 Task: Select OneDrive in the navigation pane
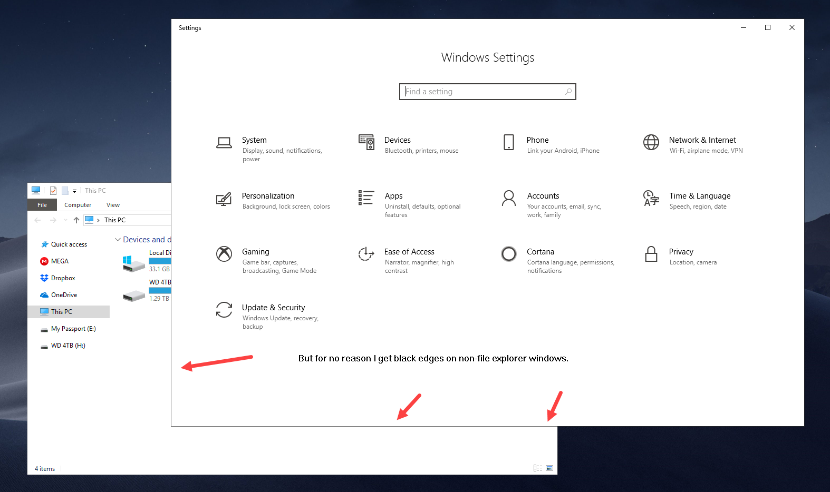click(x=59, y=295)
